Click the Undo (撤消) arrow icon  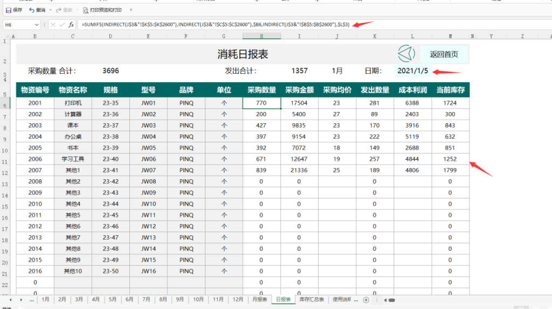pyautogui.click(x=32, y=10)
